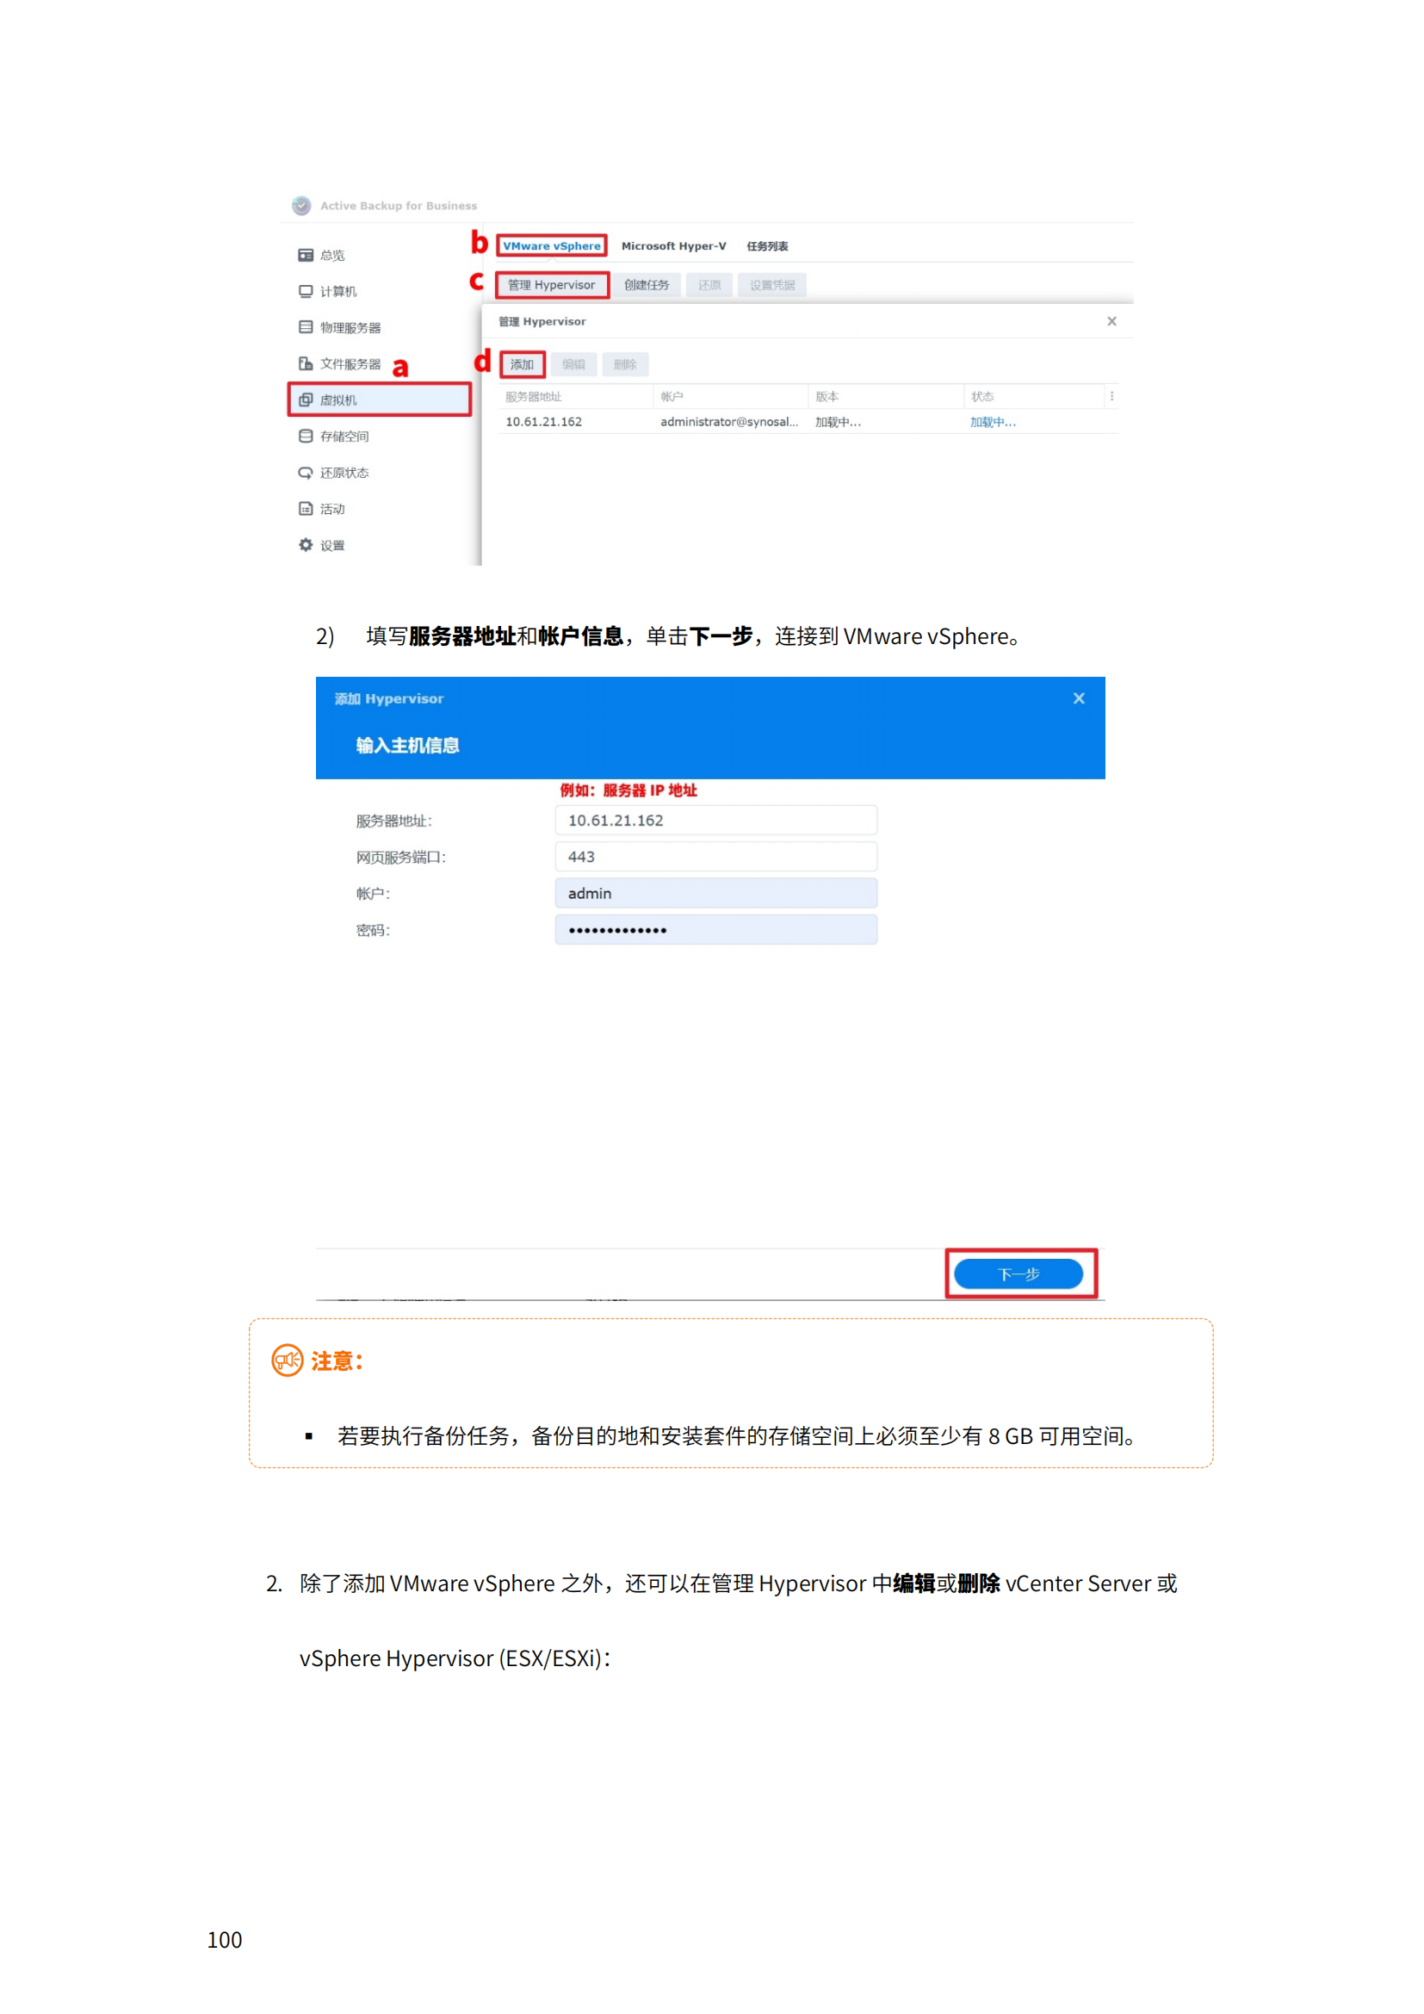Click the 编辑 button in Hypervisor dialog
The width and height of the screenshot is (1424, 2014).
pyautogui.click(x=573, y=364)
